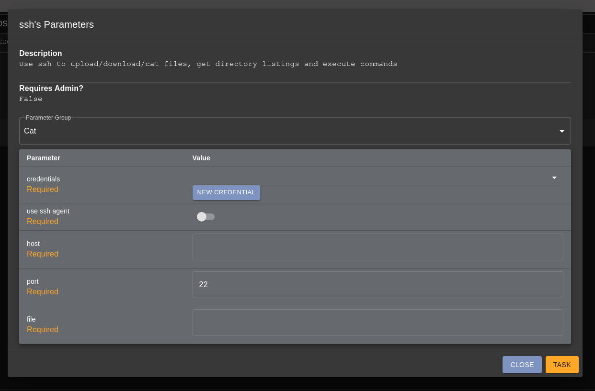Click the Parameter column header
Image resolution: width=595 pixels, height=391 pixels.
pos(43,158)
